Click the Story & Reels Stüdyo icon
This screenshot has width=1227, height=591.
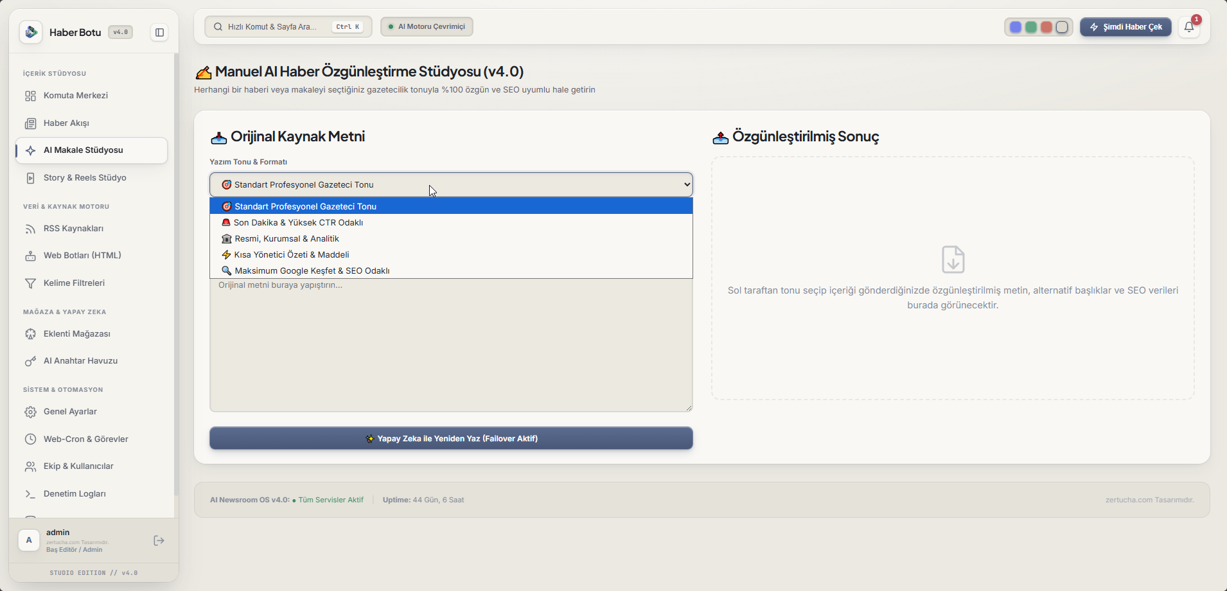click(30, 178)
